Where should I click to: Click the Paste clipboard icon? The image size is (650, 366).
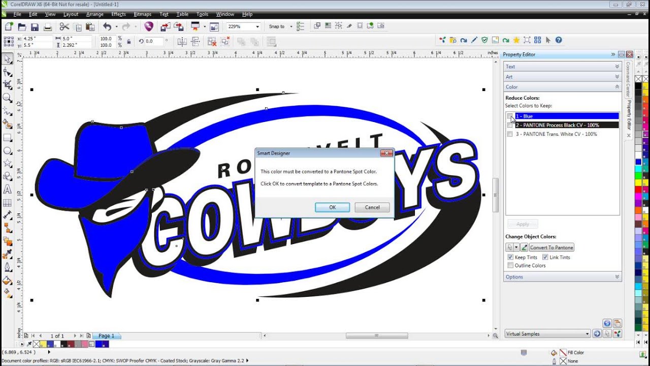90,27
